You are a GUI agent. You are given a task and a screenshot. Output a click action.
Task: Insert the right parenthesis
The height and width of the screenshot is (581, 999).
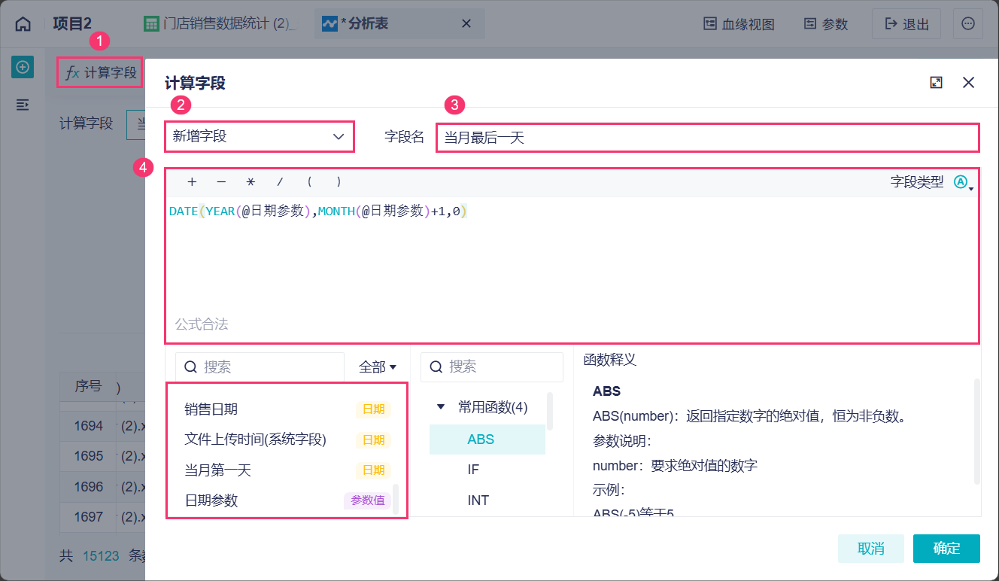339,181
